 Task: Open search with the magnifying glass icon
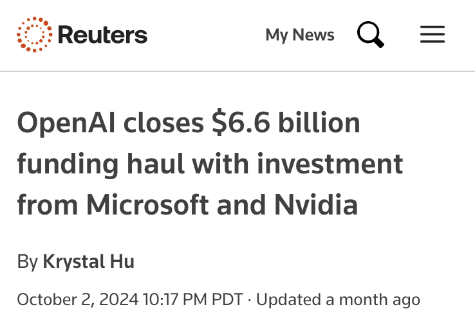[x=371, y=35]
